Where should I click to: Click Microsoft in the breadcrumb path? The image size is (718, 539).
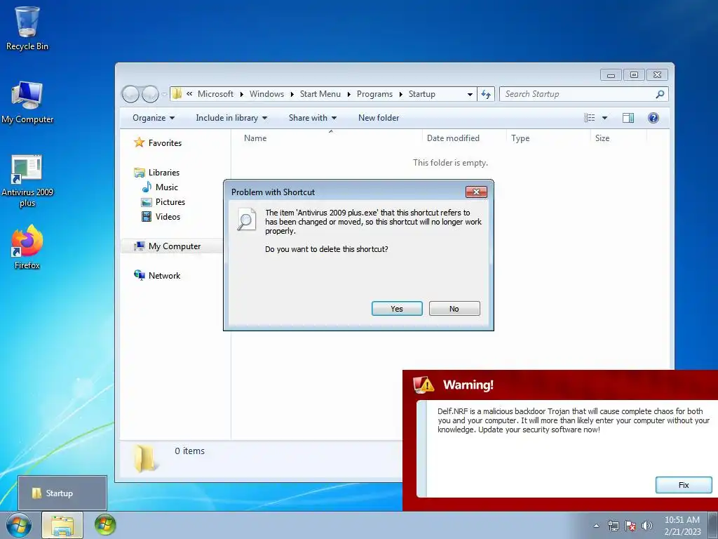pyautogui.click(x=215, y=94)
